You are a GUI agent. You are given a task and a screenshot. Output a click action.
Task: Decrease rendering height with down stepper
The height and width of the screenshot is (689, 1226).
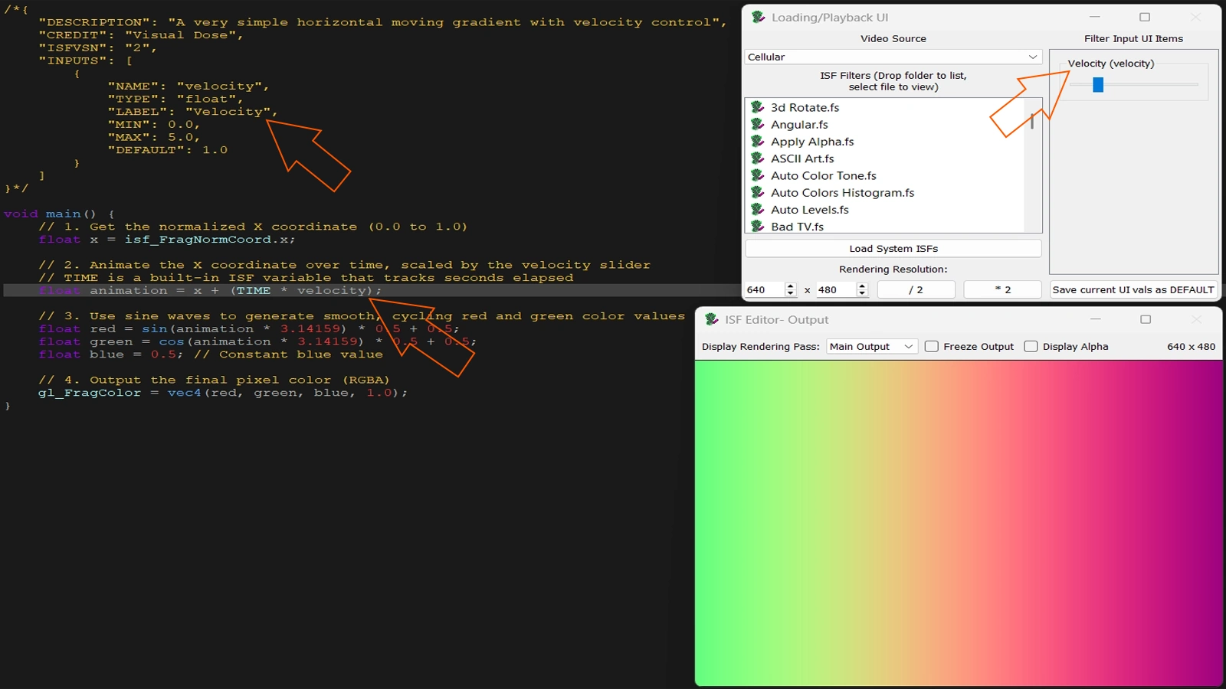pos(862,293)
